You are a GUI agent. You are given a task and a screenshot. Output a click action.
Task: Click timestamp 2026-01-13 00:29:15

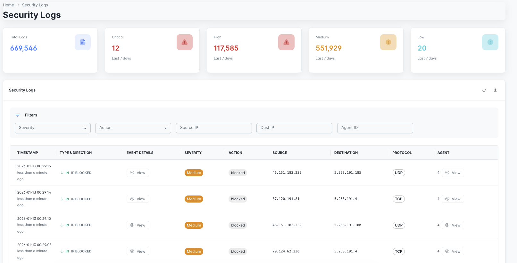pyautogui.click(x=34, y=166)
